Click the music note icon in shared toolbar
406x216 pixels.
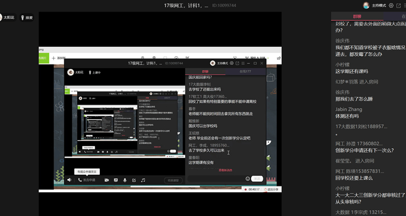pos(143,180)
